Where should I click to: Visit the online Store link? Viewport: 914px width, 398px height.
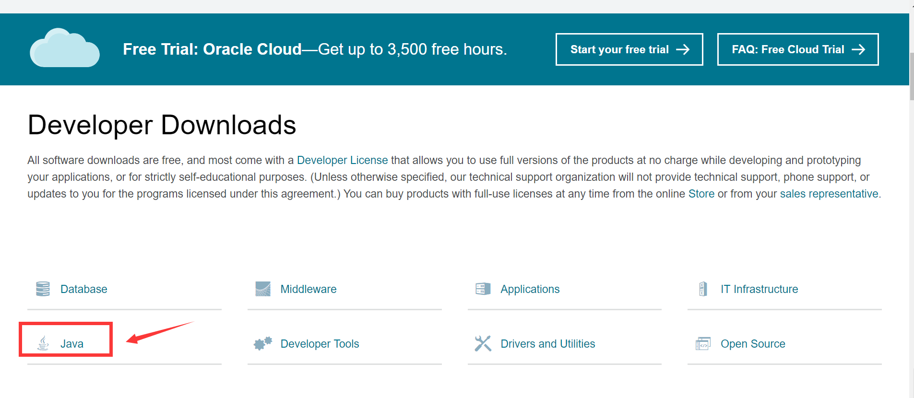pos(701,194)
